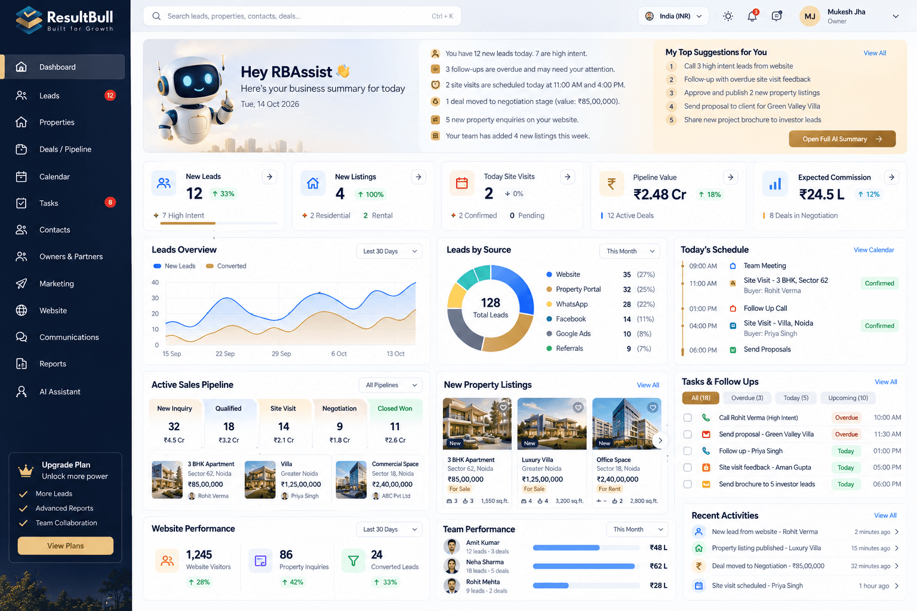
Task: Open the View Calendar link
Action: (x=874, y=250)
